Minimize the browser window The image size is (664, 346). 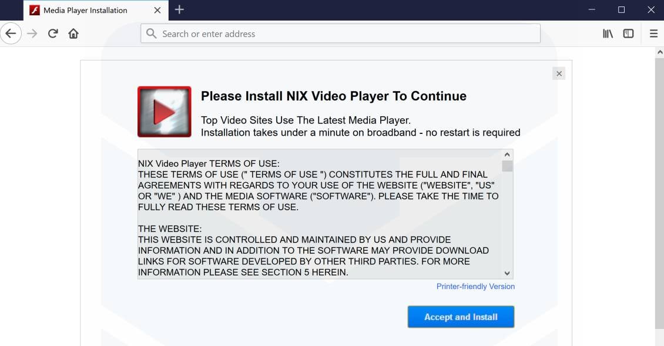592,10
